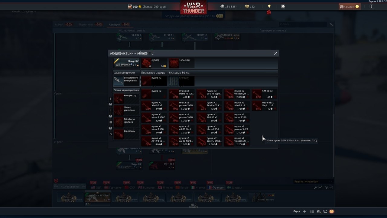The image size is (387, 218).
Task: Open the Талисман item
Action: tap(182, 63)
